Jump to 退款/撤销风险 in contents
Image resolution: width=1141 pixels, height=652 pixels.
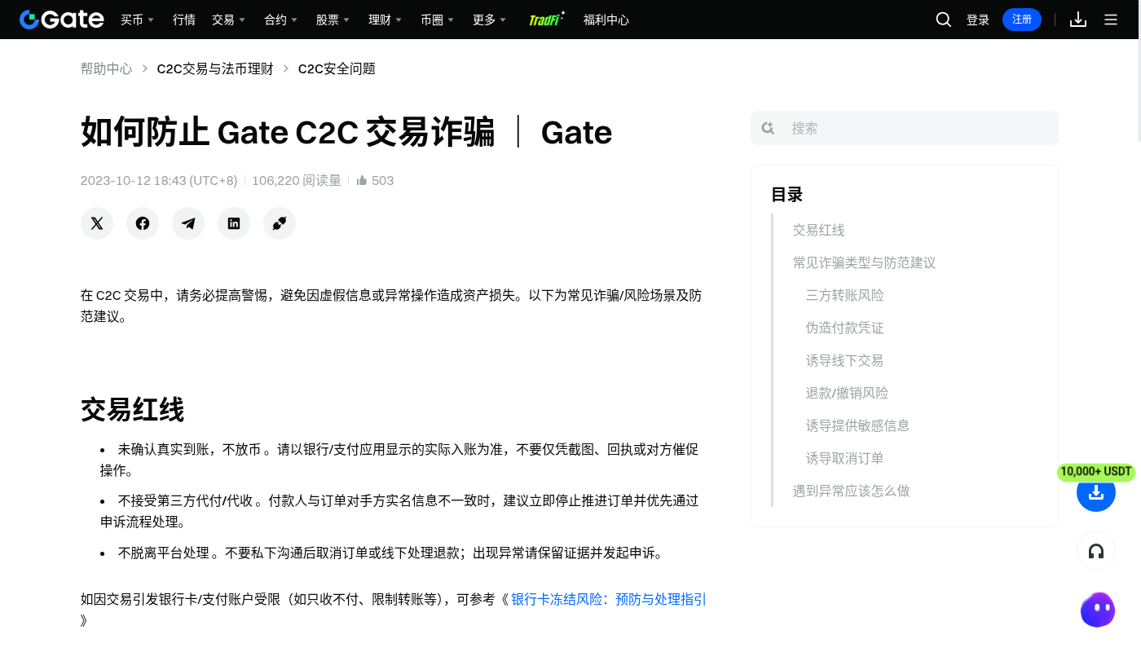[847, 393]
